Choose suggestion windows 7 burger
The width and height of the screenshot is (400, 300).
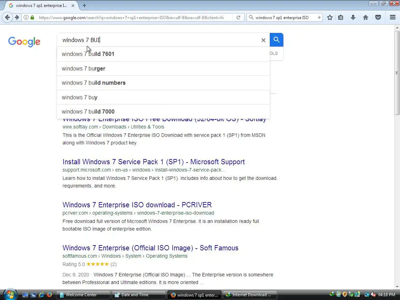(163, 69)
